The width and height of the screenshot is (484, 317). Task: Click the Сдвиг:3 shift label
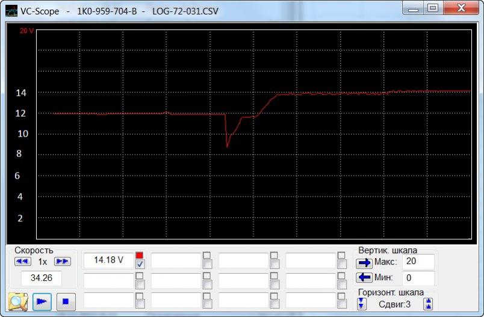coord(394,304)
